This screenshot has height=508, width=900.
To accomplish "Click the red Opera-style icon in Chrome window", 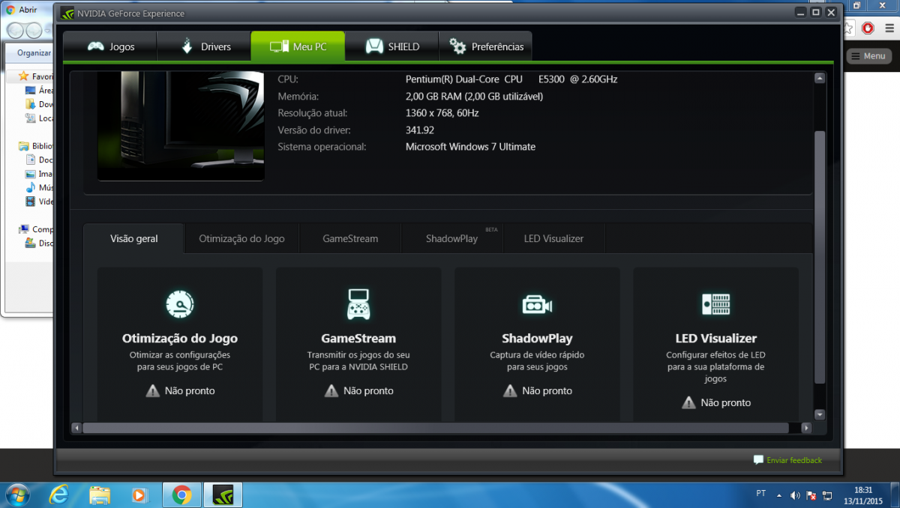I will [x=868, y=28].
